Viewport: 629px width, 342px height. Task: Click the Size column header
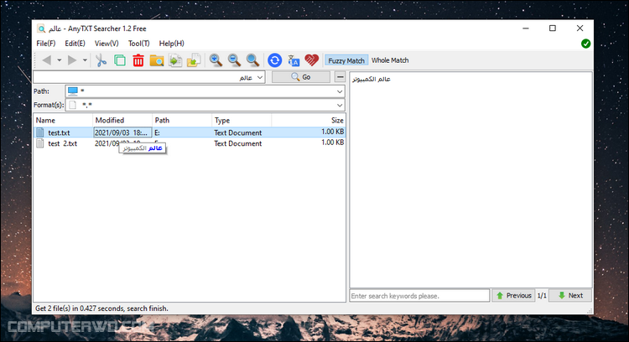coord(308,120)
